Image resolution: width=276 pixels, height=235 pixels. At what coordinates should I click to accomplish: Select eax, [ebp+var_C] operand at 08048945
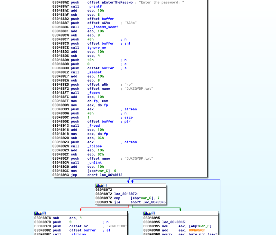pos(195,226)
